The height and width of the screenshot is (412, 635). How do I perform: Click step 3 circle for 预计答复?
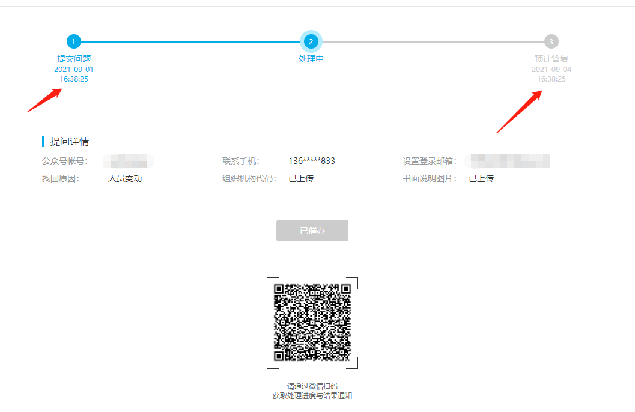pyautogui.click(x=551, y=41)
